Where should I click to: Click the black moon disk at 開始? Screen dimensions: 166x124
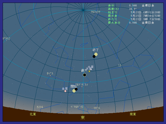pyautogui.click(x=76, y=89)
